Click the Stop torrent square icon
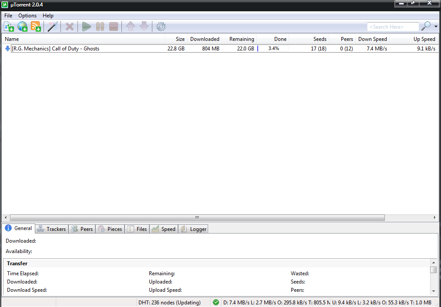The image size is (441, 307). click(114, 27)
